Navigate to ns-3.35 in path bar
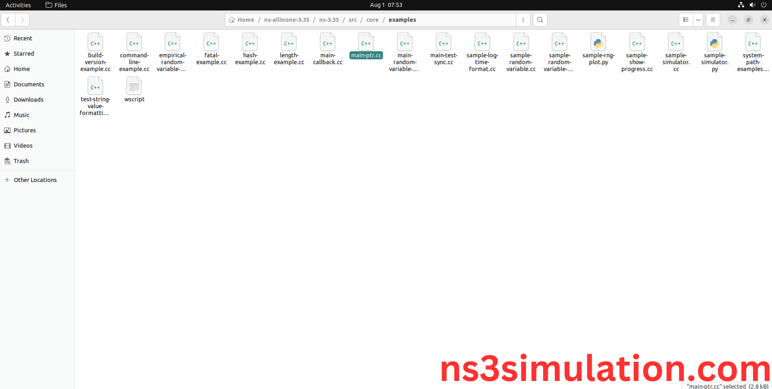 pyautogui.click(x=329, y=20)
